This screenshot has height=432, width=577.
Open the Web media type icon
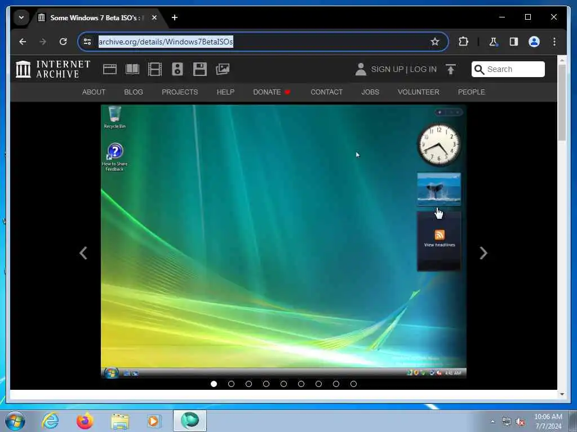click(x=110, y=69)
